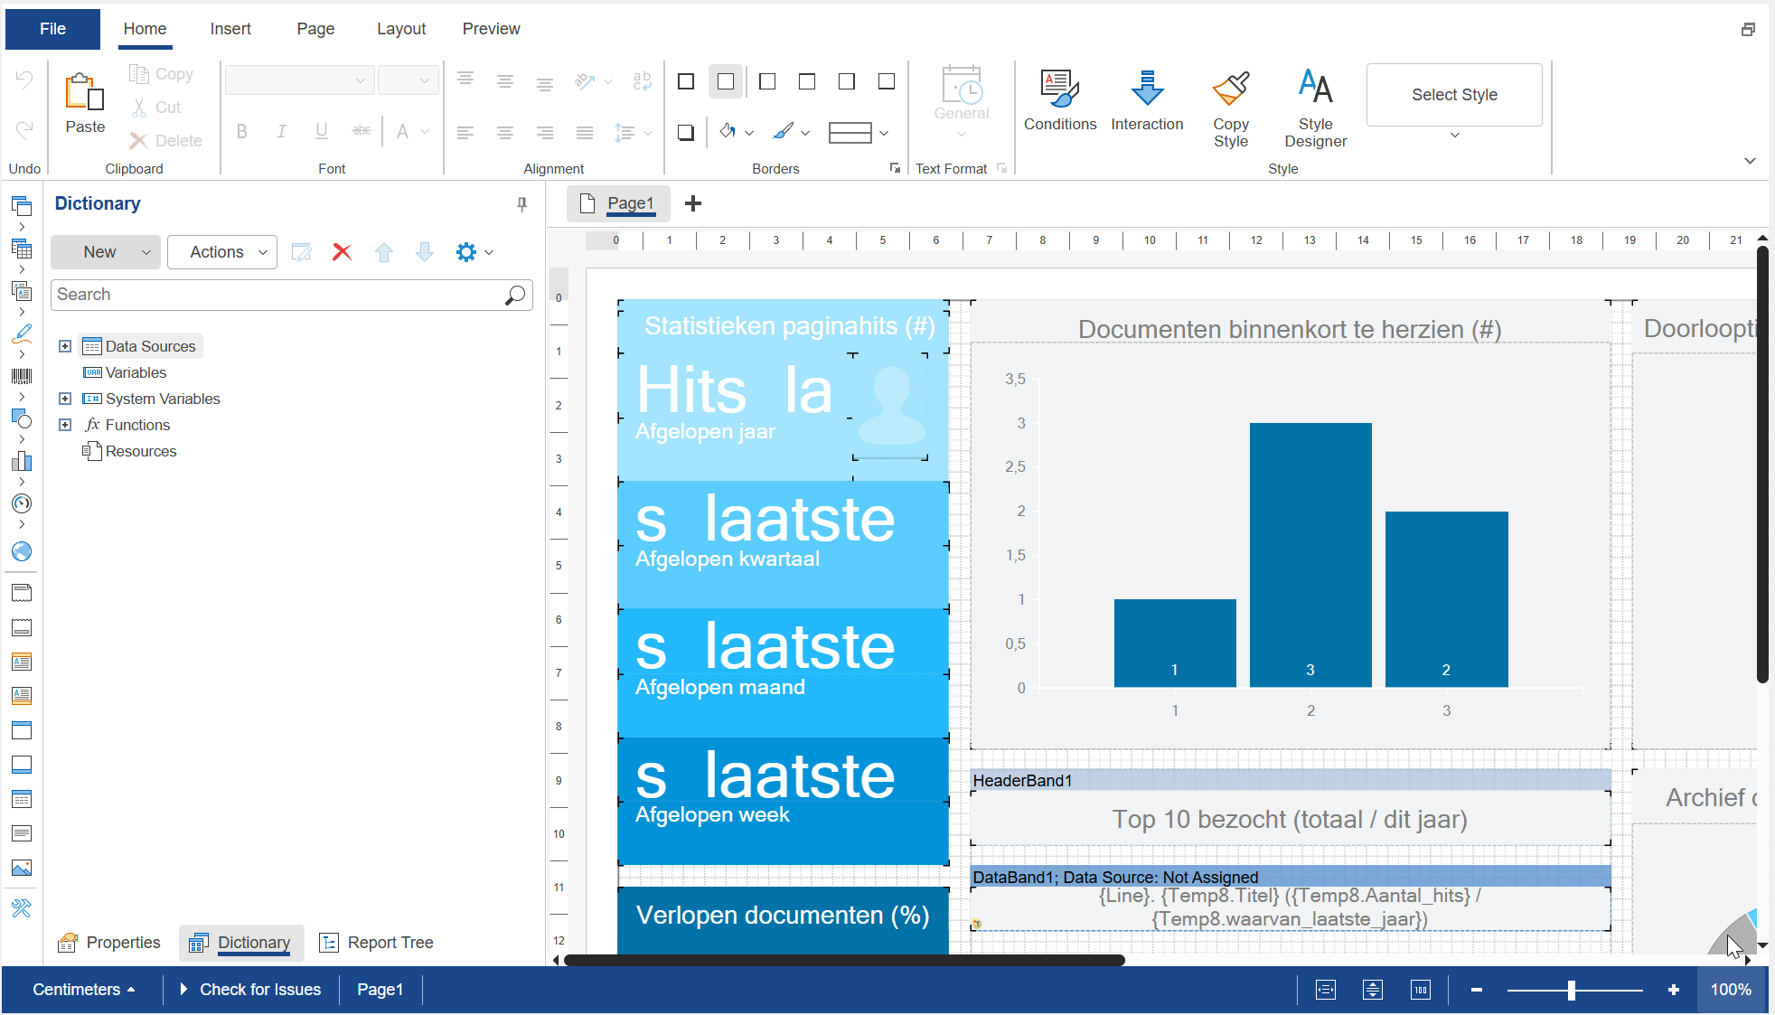Toggle the No borders option

pyautogui.click(x=726, y=82)
